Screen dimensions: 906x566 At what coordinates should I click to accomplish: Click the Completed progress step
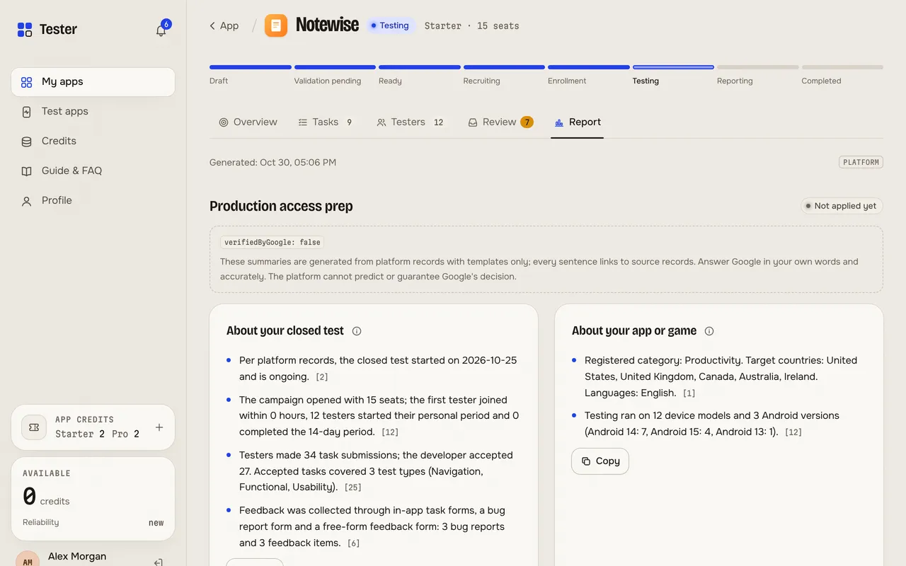[x=842, y=74]
